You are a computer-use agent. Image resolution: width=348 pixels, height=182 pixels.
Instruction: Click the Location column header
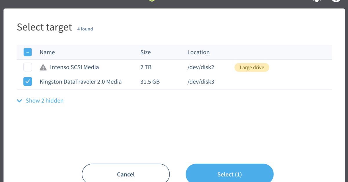click(x=198, y=52)
